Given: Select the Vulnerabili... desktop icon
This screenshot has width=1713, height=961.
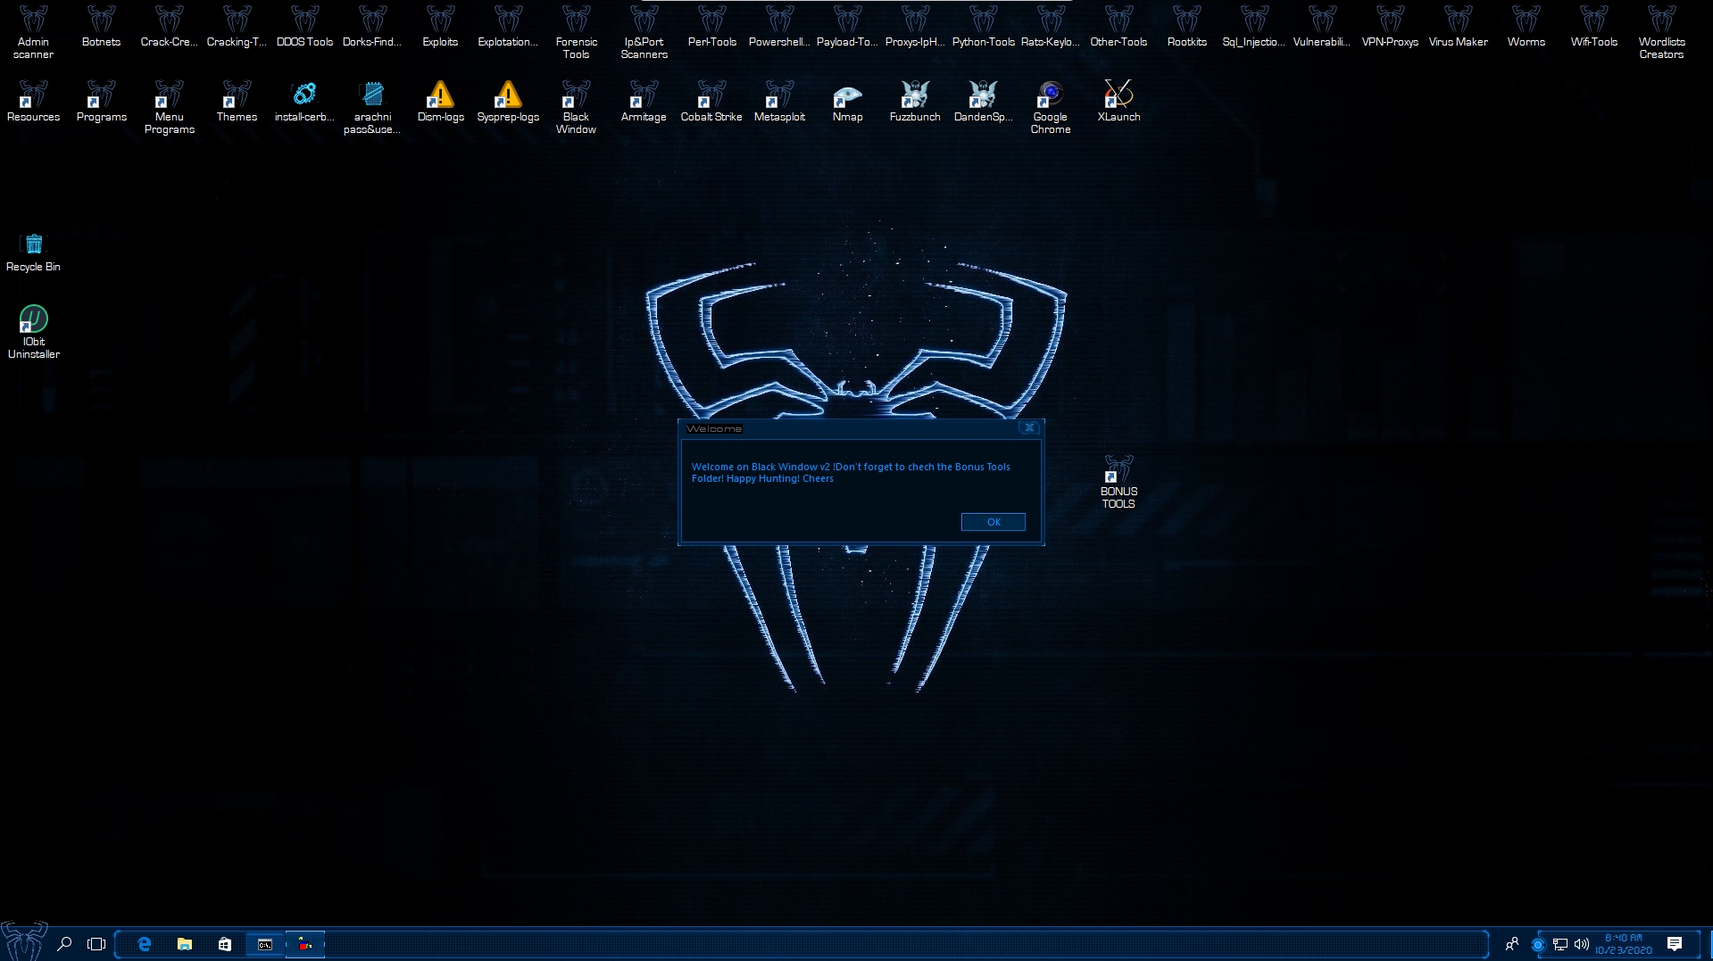Looking at the screenshot, I should pos(1322,27).
